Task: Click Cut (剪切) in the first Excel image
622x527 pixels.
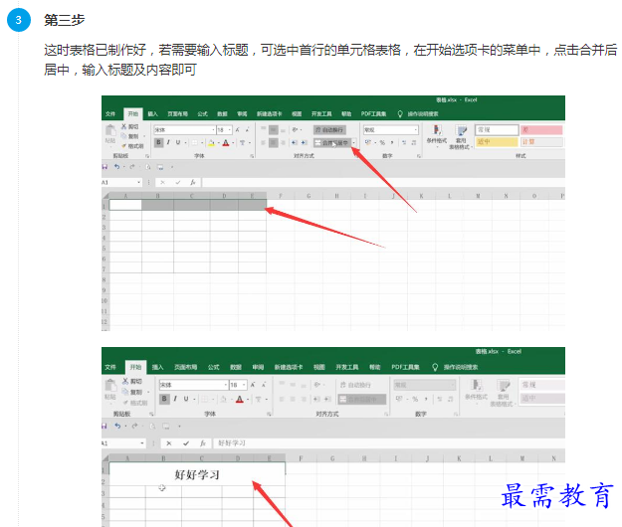Action: click(130, 127)
